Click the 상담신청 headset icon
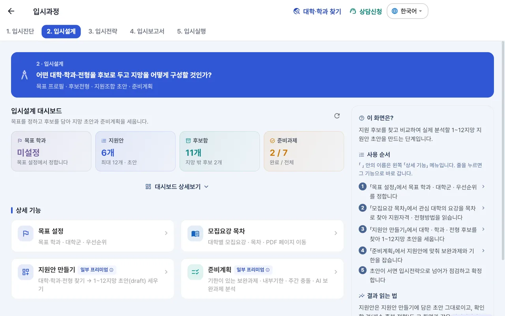The image size is (505, 316). click(x=353, y=11)
